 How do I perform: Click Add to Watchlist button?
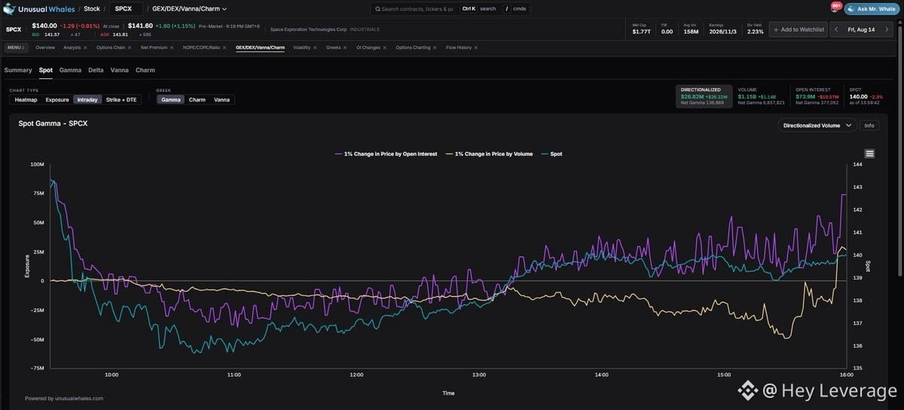click(799, 29)
